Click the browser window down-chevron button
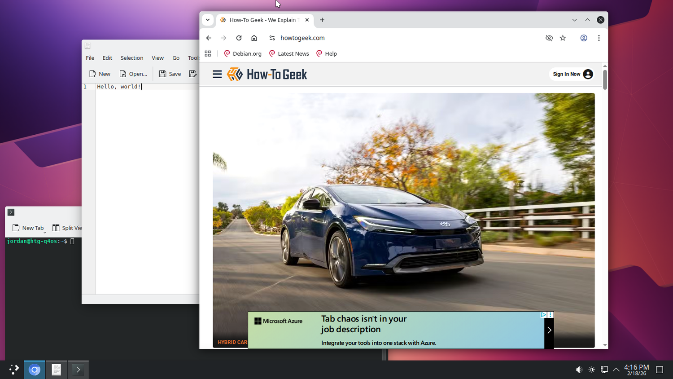 (574, 20)
